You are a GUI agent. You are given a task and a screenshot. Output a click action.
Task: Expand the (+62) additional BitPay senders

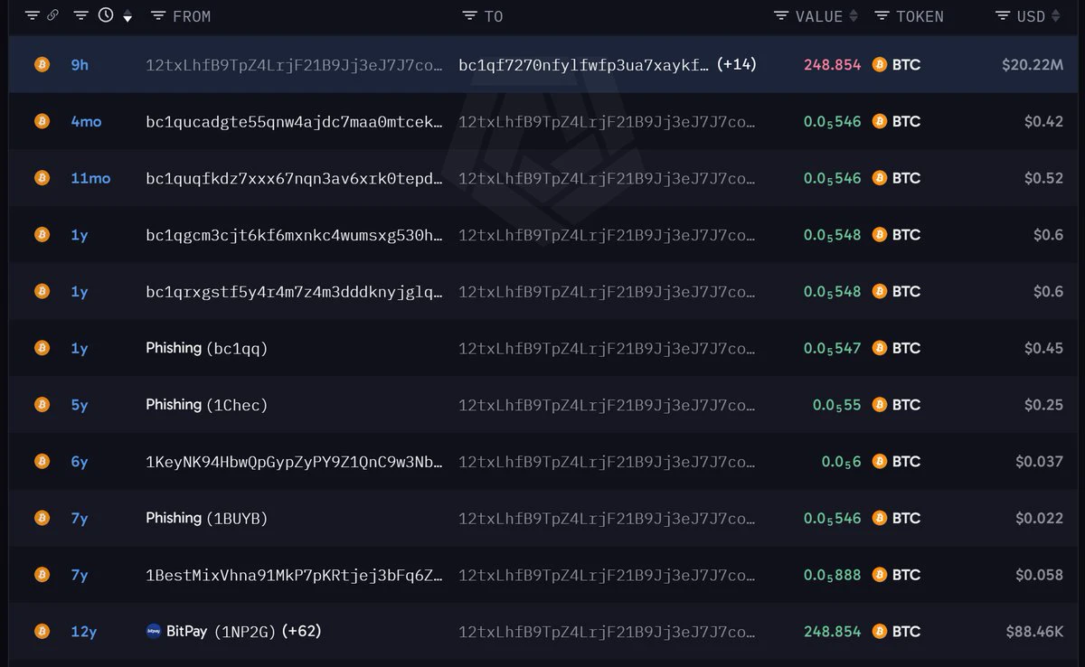tap(301, 632)
